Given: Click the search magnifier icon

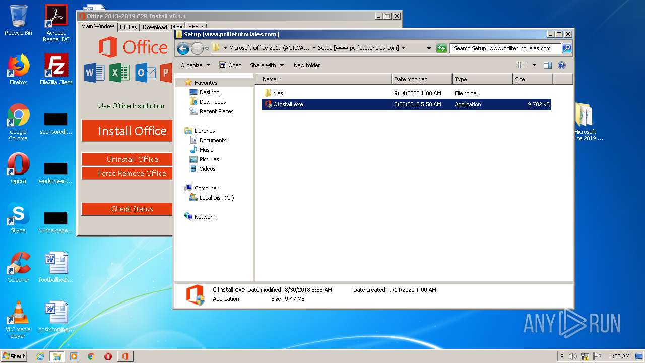Looking at the screenshot, I should coord(566,48).
